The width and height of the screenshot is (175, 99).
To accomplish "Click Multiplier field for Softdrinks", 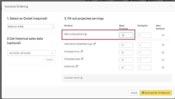I will click(x=144, y=68).
